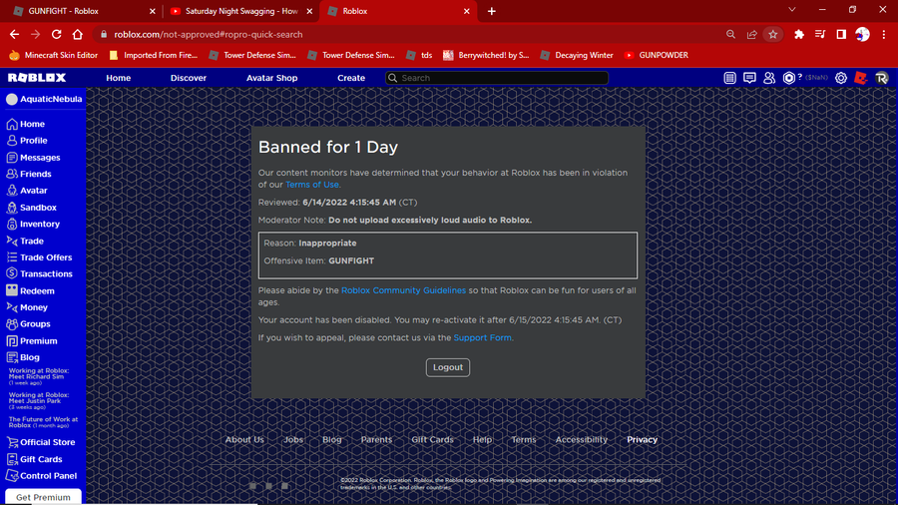Open the friends icon in the Roblox header
Screen dimensions: 898x505
769,78
